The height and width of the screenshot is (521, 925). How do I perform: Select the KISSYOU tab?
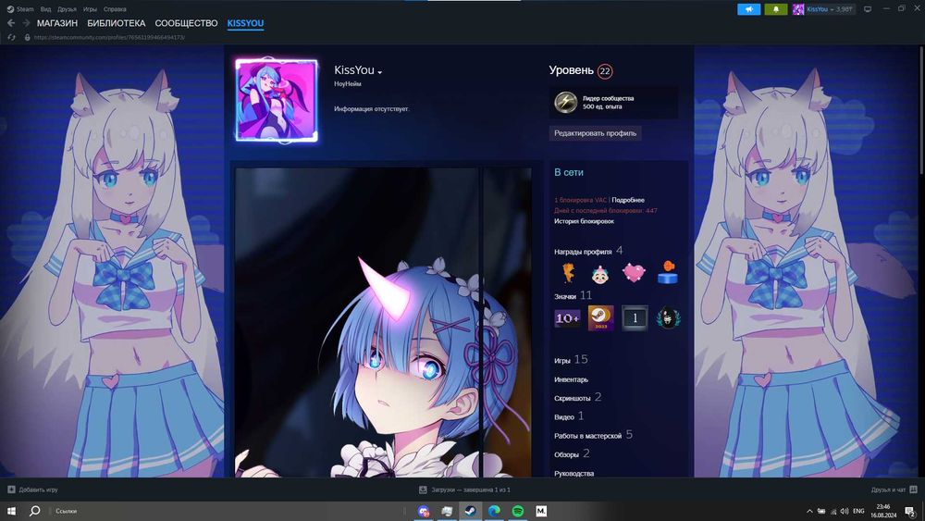click(x=245, y=23)
